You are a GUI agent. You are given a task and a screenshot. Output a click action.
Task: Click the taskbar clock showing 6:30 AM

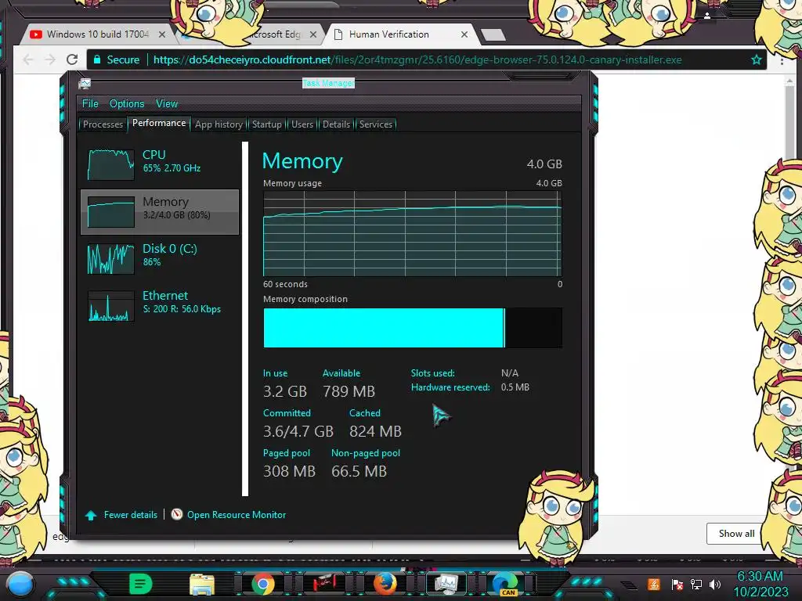[x=760, y=584]
